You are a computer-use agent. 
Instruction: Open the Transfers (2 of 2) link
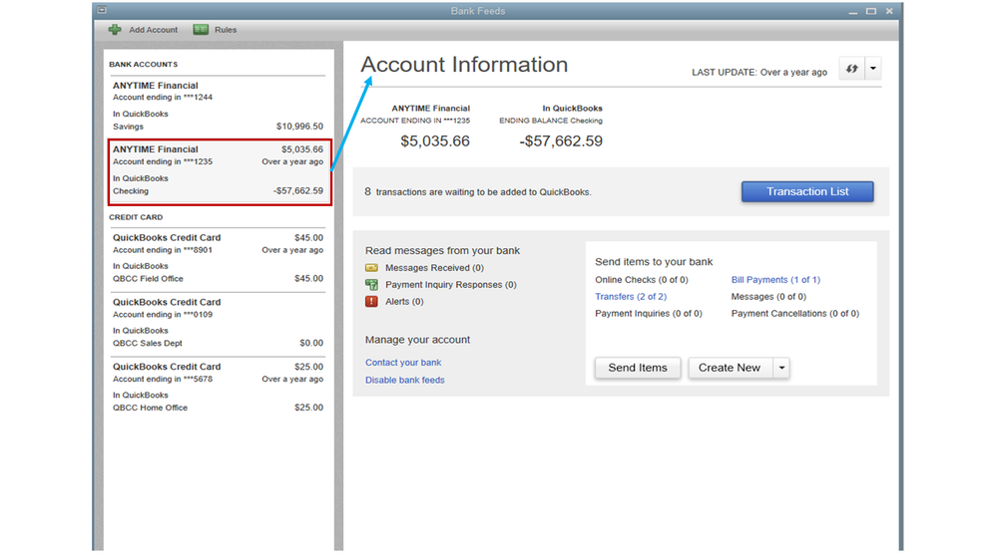(631, 297)
